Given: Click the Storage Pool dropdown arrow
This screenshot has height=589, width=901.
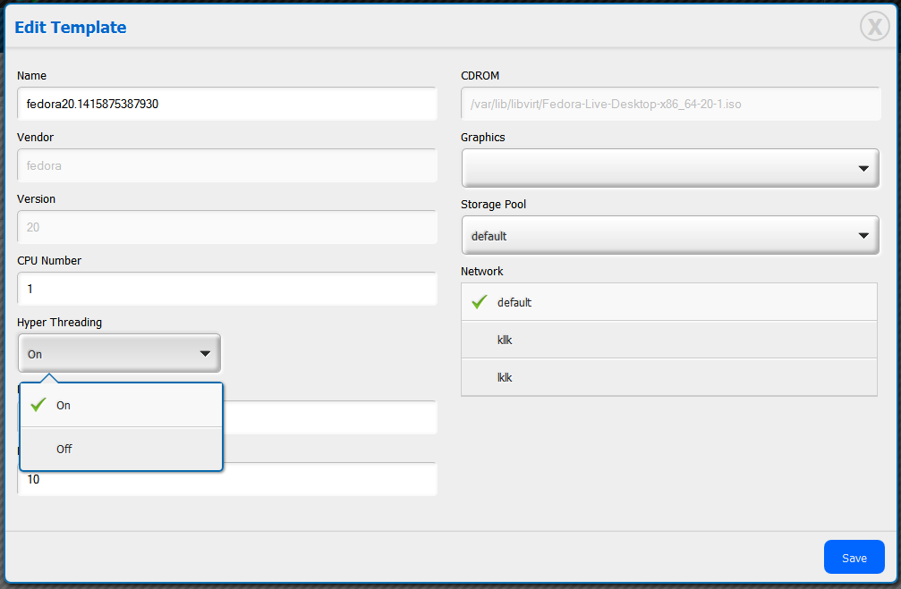Looking at the screenshot, I should pyautogui.click(x=863, y=236).
